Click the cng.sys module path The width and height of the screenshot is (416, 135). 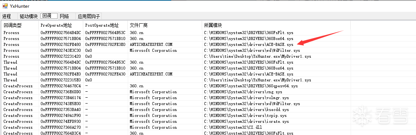pos(243,92)
